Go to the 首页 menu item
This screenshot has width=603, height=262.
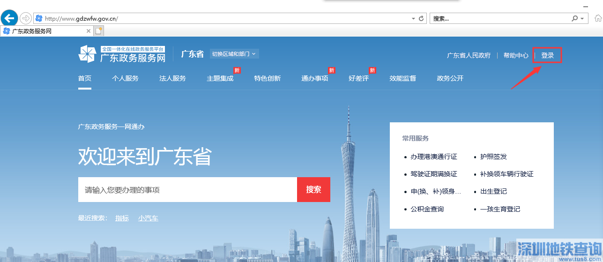(x=85, y=78)
